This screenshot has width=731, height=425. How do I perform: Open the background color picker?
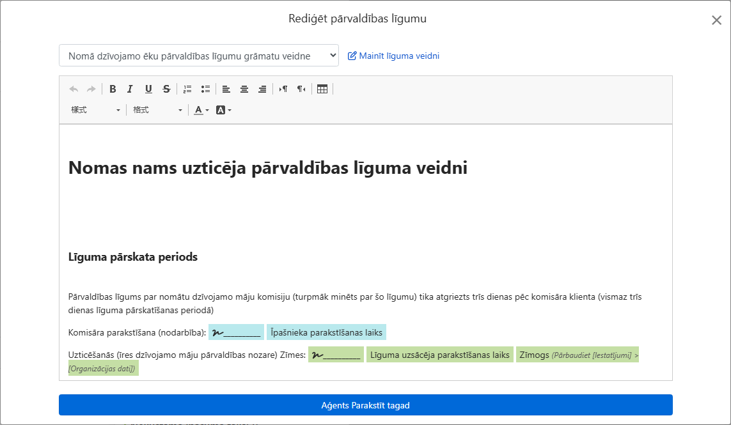[224, 110]
